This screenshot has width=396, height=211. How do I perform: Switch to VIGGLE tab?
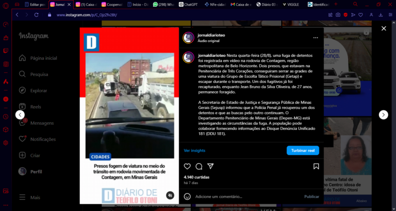pyautogui.click(x=291, y=5)
